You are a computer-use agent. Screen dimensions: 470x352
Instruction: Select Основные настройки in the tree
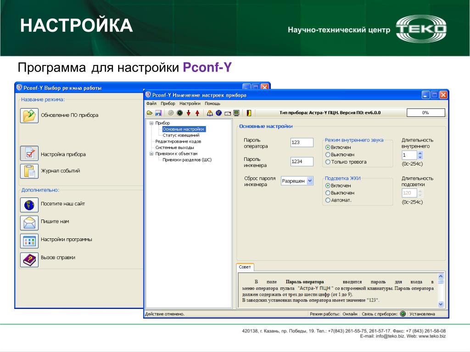click(184, 129)
